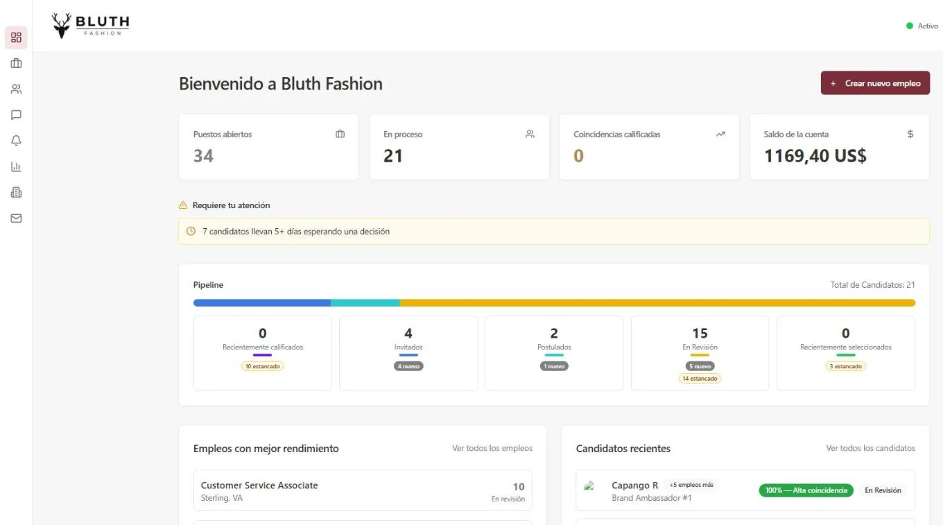Click Total de Candidatos: 21 text

[873, 285]
